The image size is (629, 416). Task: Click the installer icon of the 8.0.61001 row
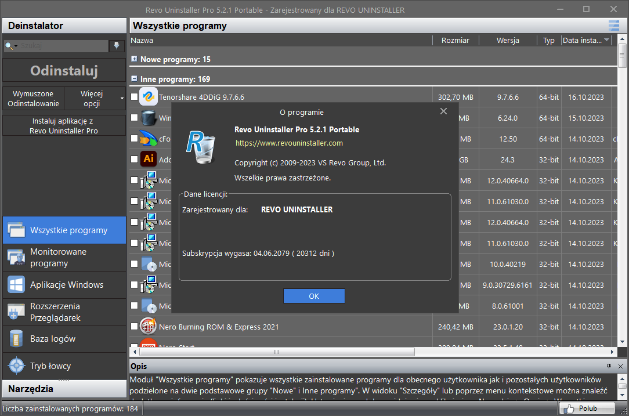(149, 305)
